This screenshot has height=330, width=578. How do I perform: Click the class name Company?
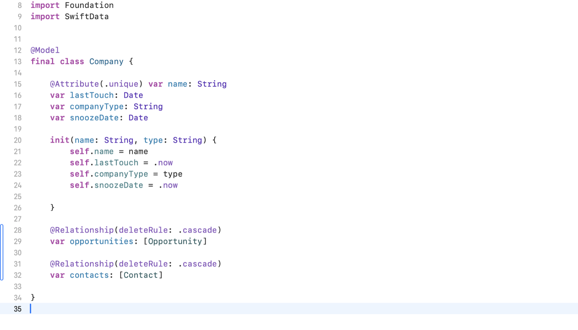pos(106,62)
